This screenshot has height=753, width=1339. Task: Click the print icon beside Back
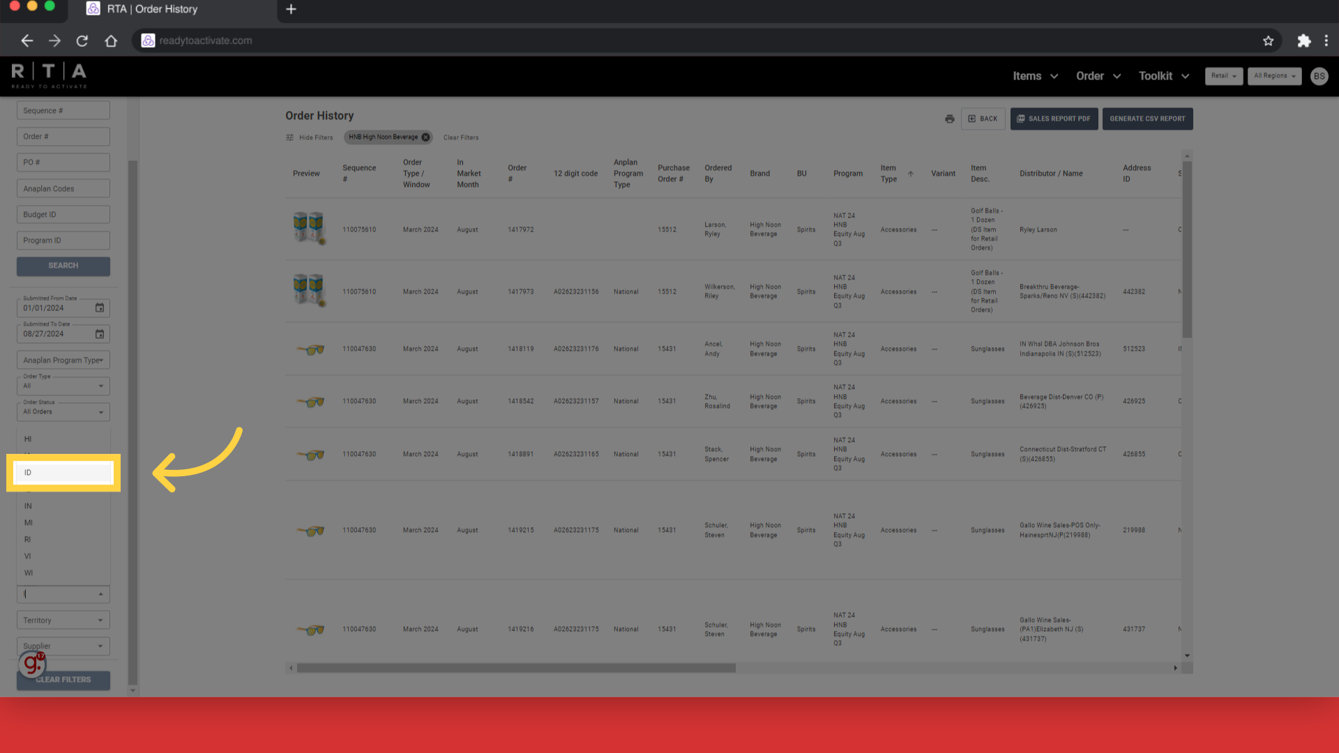click(x=949, y=119)
